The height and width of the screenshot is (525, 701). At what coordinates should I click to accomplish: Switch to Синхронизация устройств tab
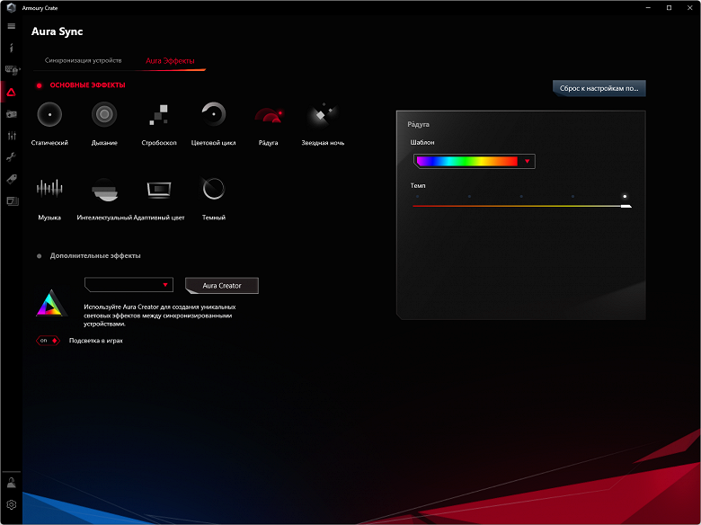click(x=84, y=60)
